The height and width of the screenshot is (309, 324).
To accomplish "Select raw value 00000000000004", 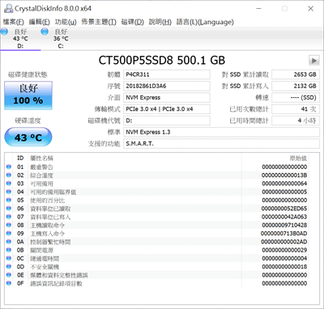I will coord(284,259).
